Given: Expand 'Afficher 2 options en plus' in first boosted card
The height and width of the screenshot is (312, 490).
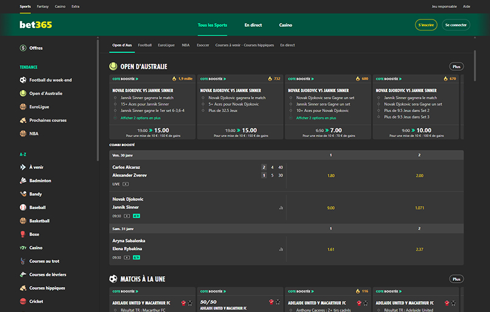Looking at the screenshot, I should (x=141, y=118).
